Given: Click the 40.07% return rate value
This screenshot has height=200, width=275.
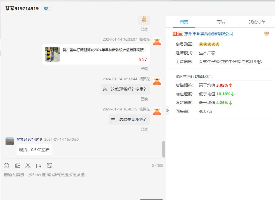Looking at the screenshot, I should pyautogui.click(x=205, y=111).
